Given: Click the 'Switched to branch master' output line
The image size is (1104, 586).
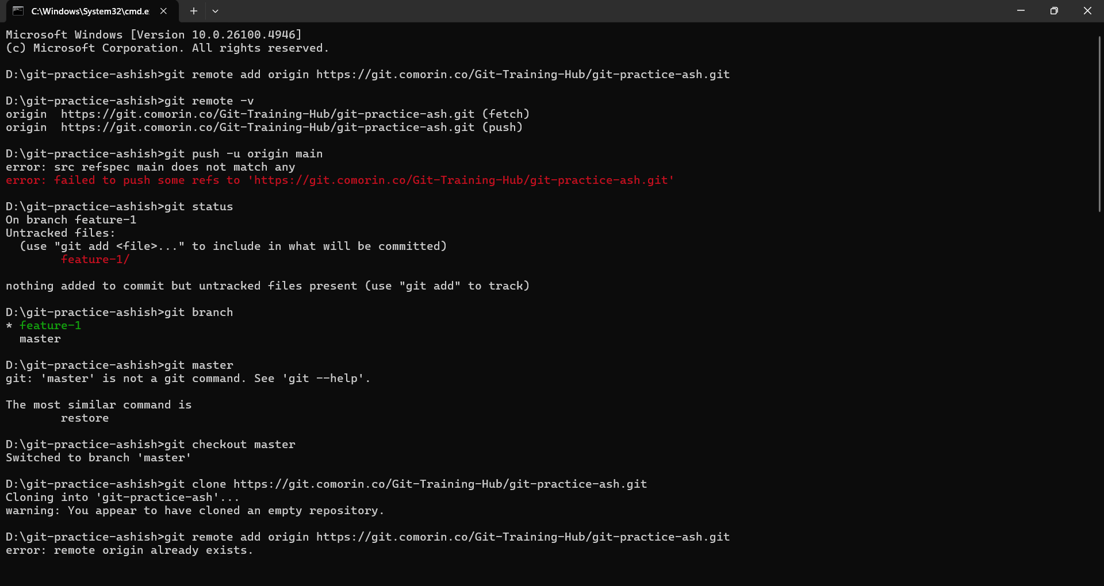Looking at the screenshot, I should tap(98, 458).
